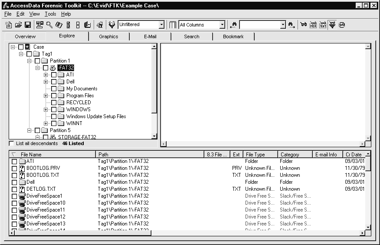Select the Windows Update Setup Files folder
This screenshot has height=245, width=380.
tap(96, 116)
